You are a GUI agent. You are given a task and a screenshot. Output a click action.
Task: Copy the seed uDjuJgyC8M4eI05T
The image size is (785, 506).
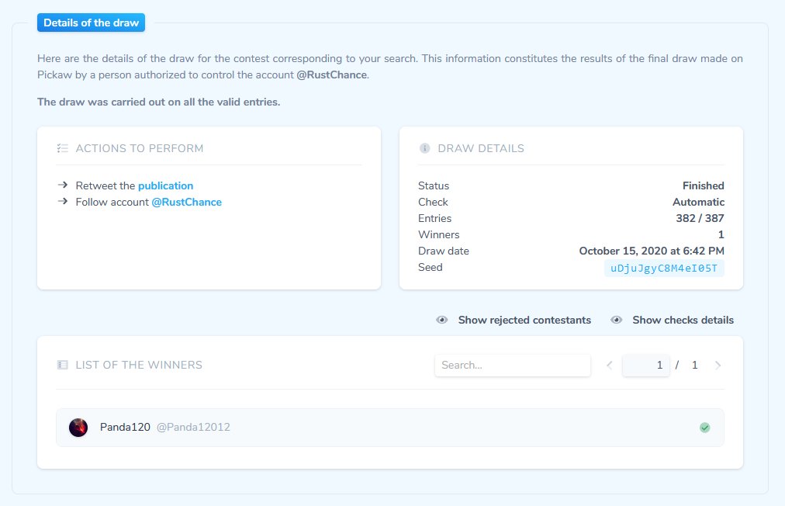coord(664,268)
